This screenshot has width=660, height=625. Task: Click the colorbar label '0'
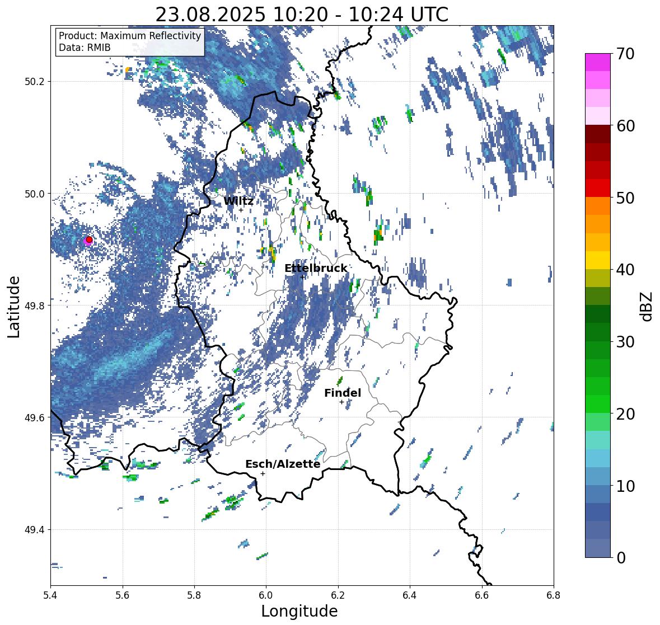point(621,558)
